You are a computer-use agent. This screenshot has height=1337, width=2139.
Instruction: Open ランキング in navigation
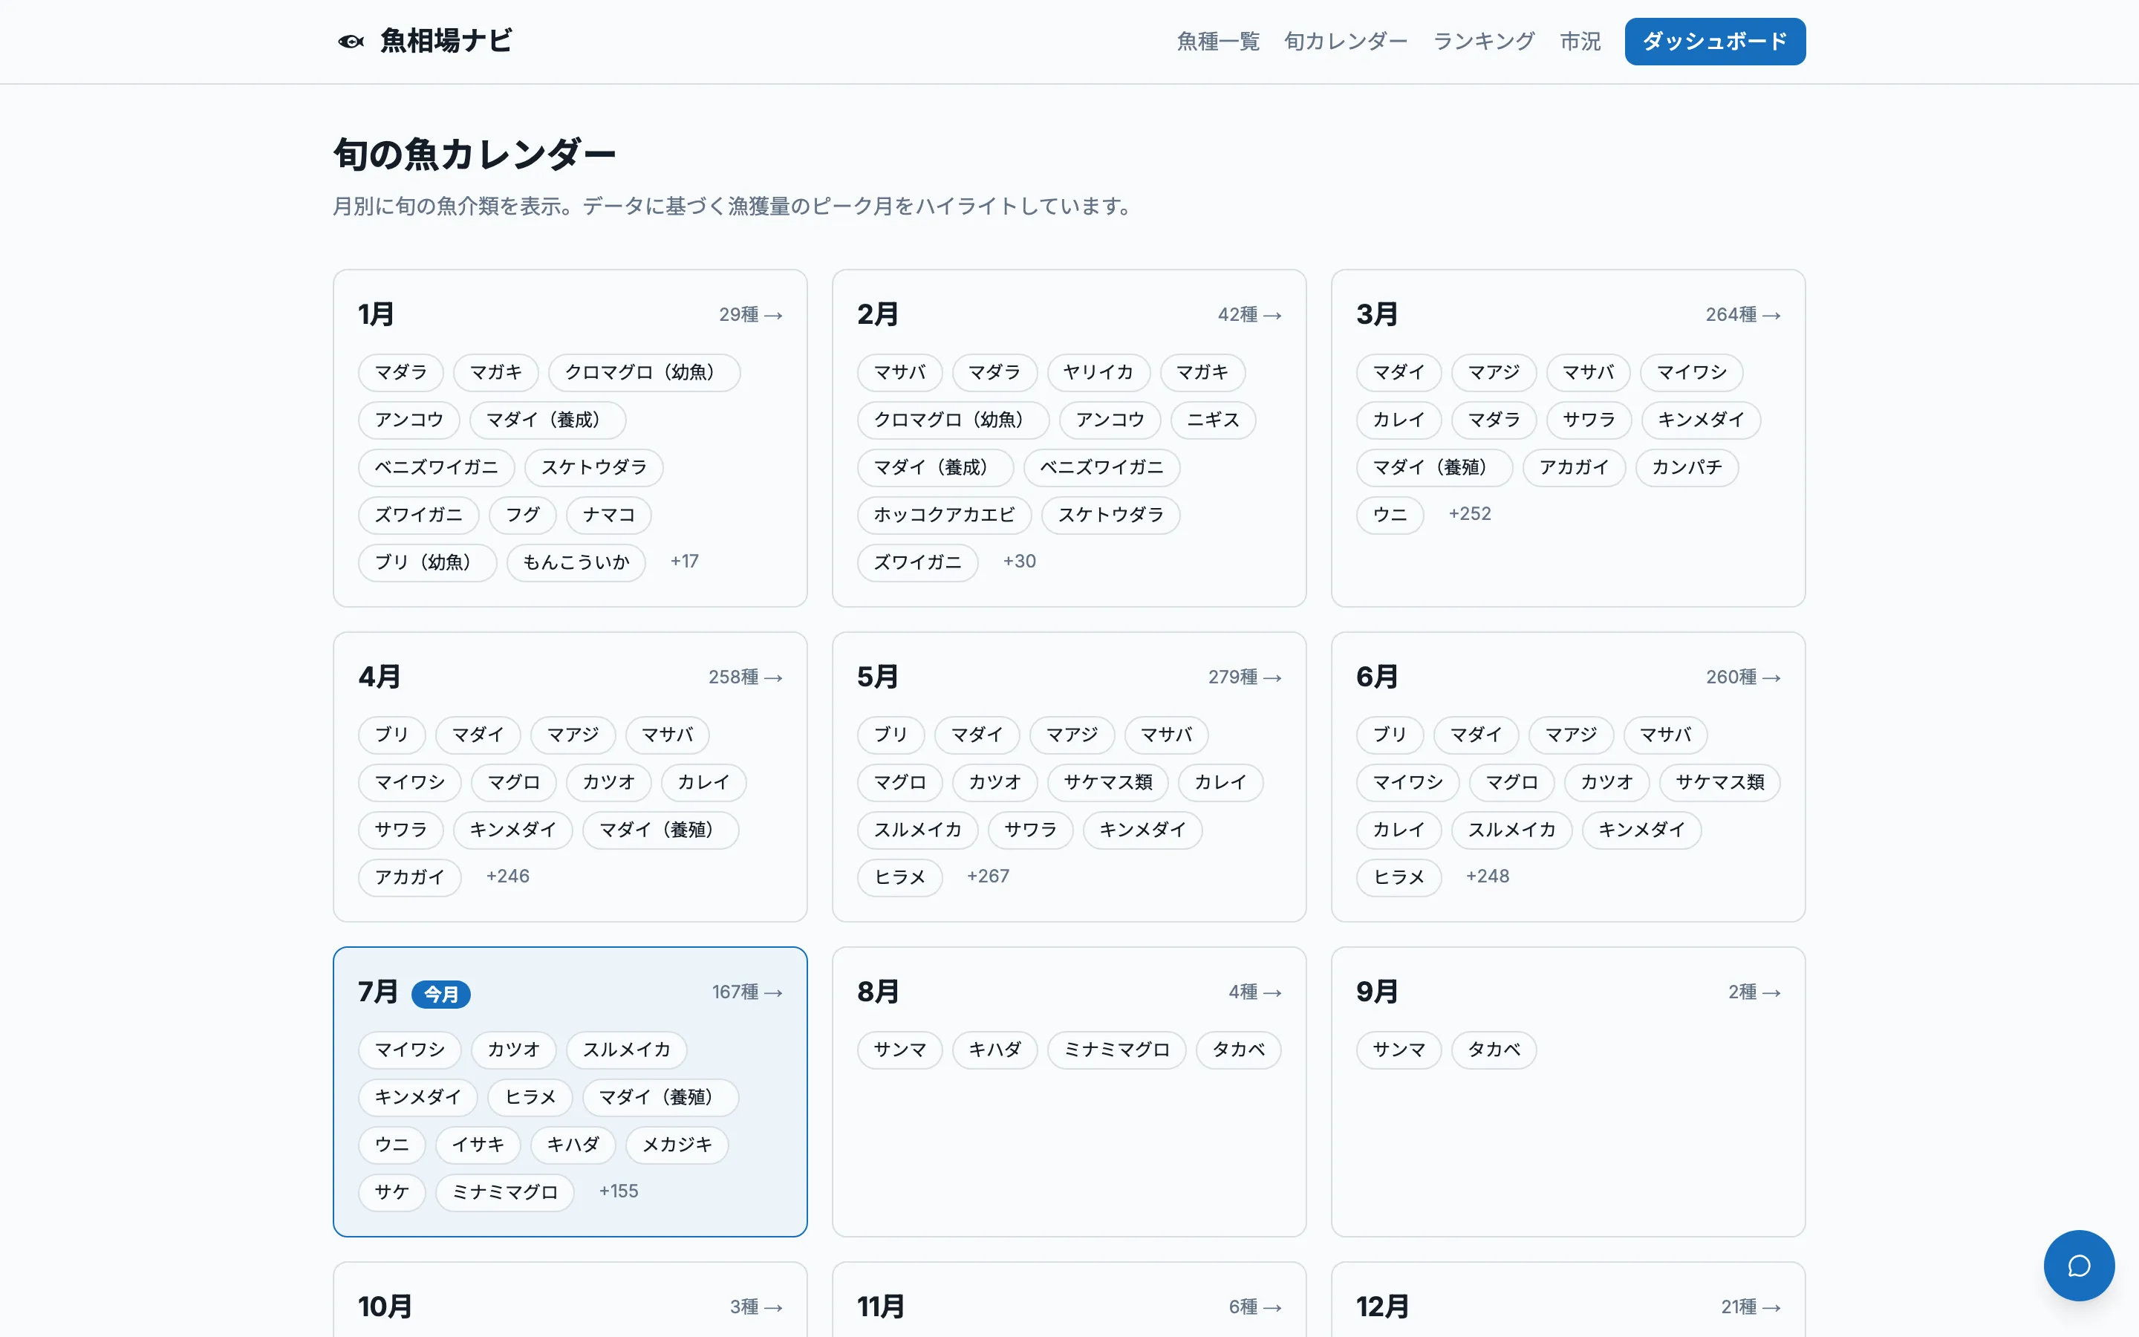tap(1483, 42)
